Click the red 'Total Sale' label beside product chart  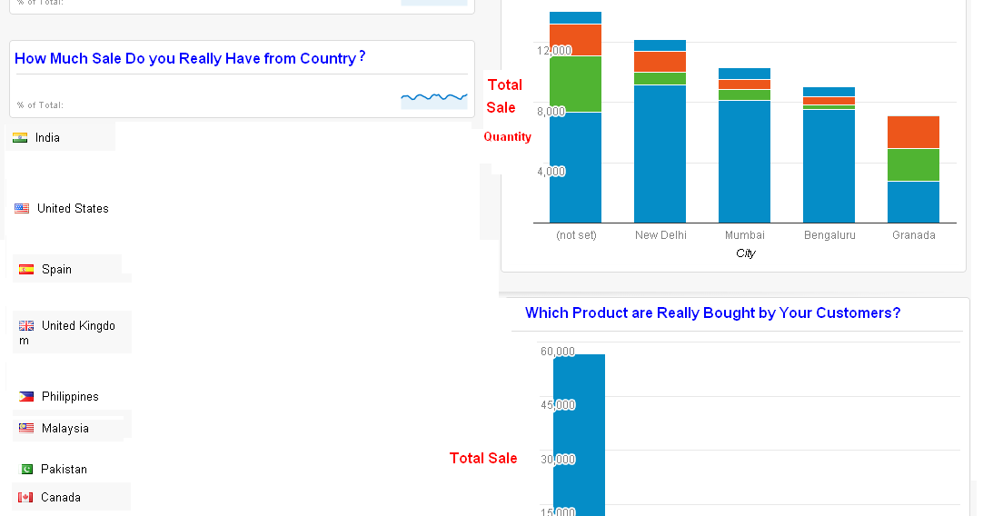click(483, 459)
